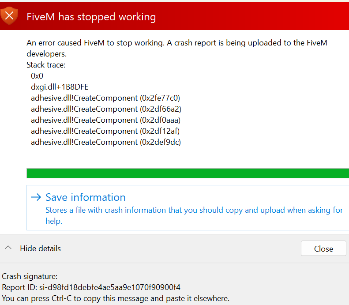Click the 'FiveM has stopped working' title

(x=91, y=17)
